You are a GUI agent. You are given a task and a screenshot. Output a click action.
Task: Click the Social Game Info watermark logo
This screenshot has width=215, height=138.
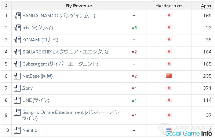coord(189,133)
